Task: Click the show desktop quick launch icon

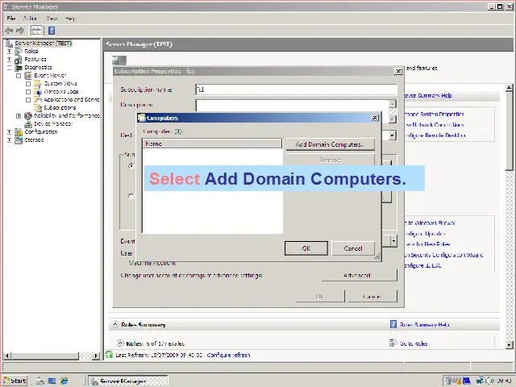Action: (52, 381)
